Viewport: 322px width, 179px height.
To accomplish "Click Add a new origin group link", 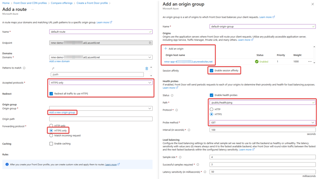I will (62, 113).
